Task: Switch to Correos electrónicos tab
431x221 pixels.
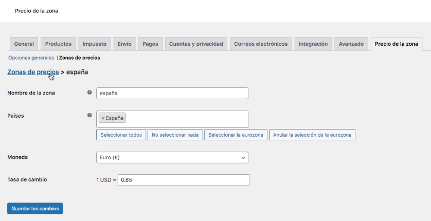Action: [x=261, y=44]
